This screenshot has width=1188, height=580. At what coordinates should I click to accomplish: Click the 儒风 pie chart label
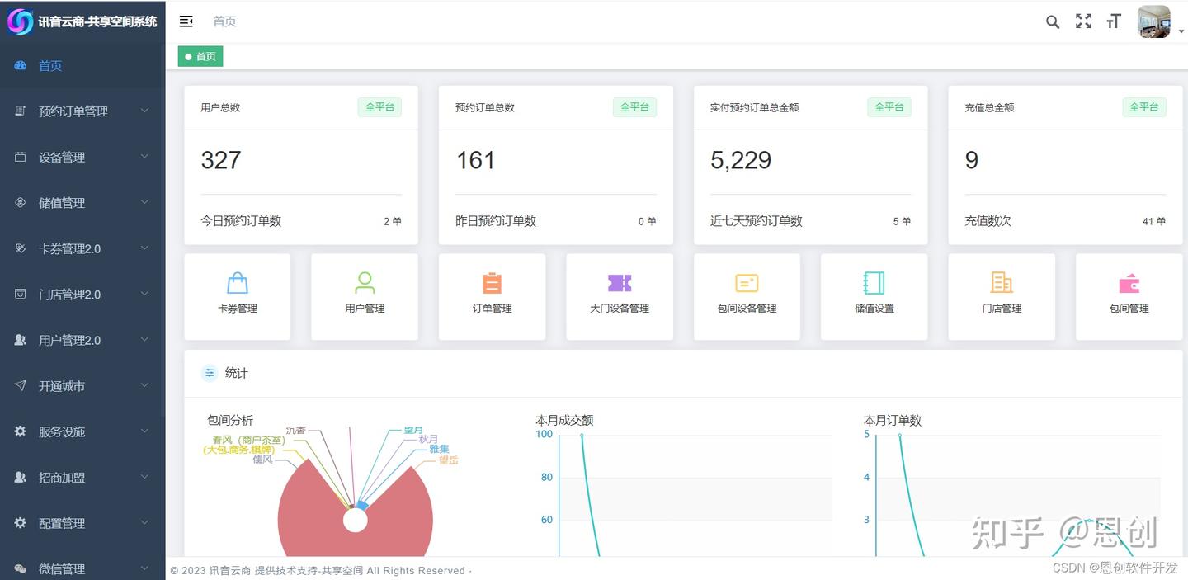pyautogui.click(x=262, y=460)
